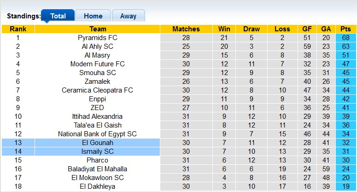Click the highlighted Ismaily SC team
This screenshot has width=357, height=192.
click(97, 151)
